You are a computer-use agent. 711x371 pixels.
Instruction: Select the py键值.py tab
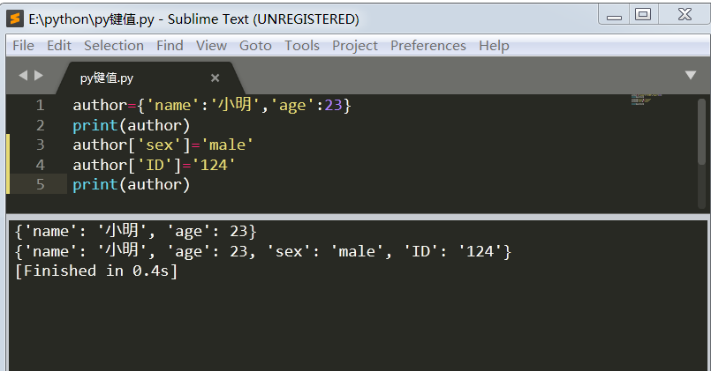149,78
